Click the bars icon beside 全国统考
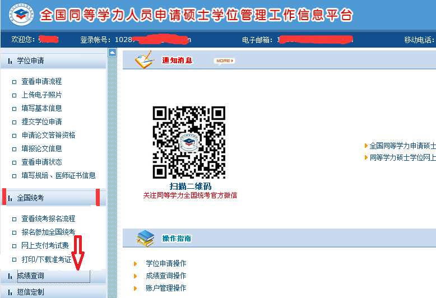Screen dimensions: 436x298 pos(10,198)
